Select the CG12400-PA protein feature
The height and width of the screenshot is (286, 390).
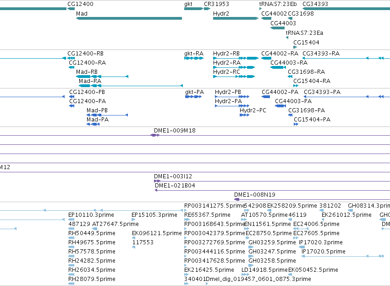point(71,106)
